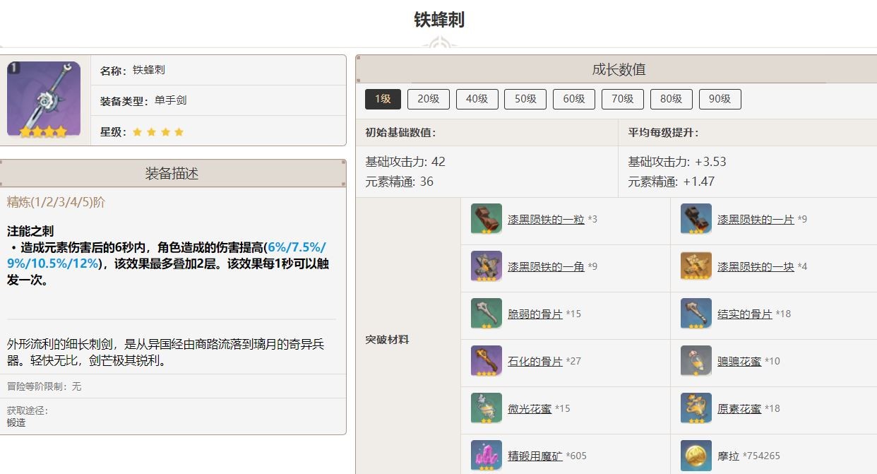This screenshot has width=877, height=474.
Task: Click the 漆黑陨铁的一片 material icon
Action: click(x=696, y=219)
